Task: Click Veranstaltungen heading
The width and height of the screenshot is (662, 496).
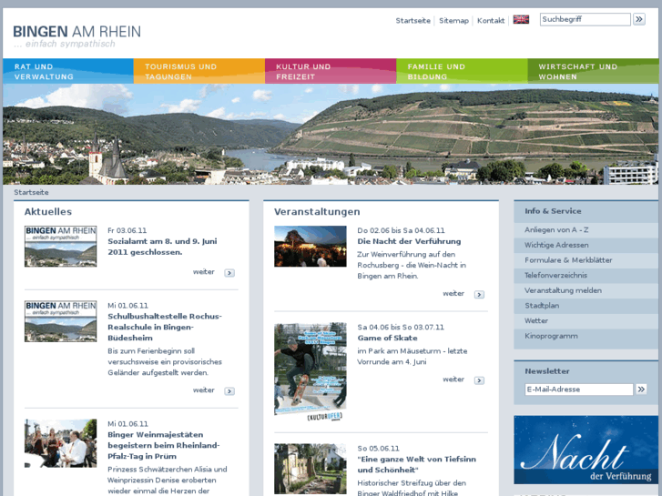Action: 317,212
